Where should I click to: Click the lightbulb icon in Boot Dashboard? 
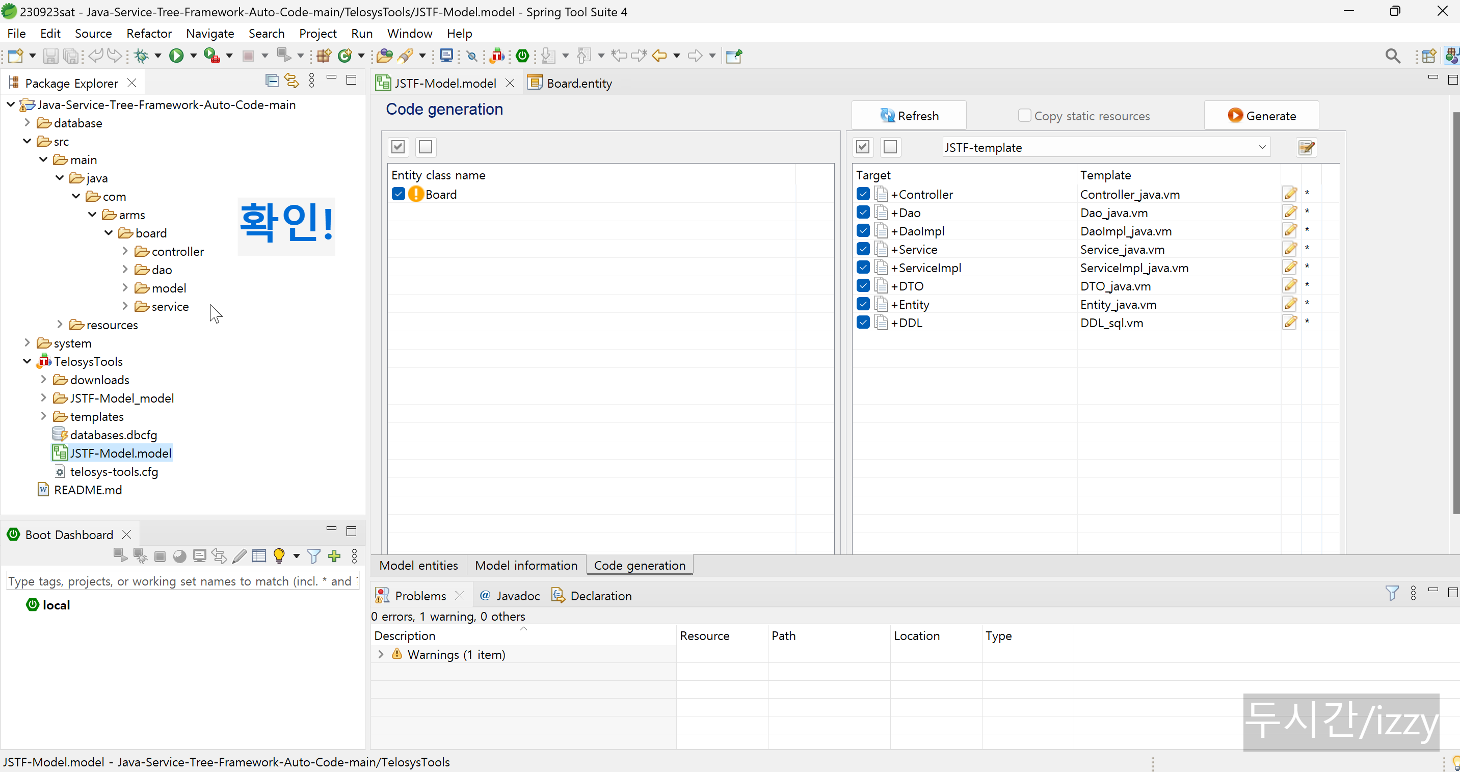279,556
